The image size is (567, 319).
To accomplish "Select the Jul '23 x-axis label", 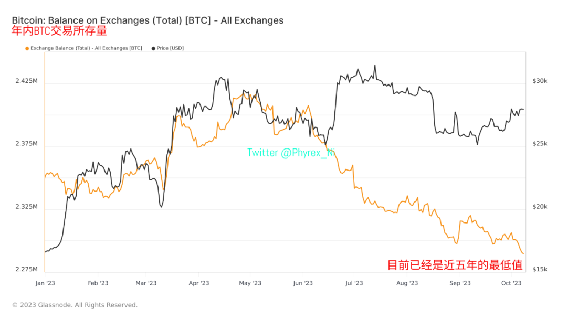I will pos(353,283).
